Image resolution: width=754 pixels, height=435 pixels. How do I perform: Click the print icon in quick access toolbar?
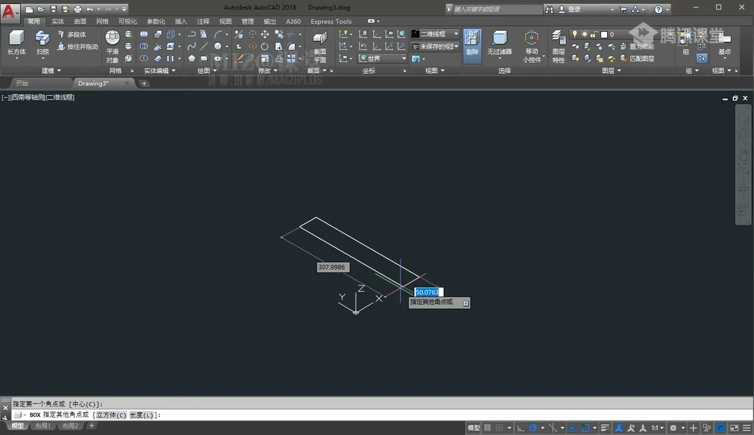click(77, 9)
